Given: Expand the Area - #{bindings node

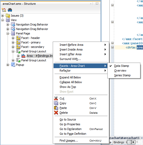Looking at the screenshot, I should 18,56.
